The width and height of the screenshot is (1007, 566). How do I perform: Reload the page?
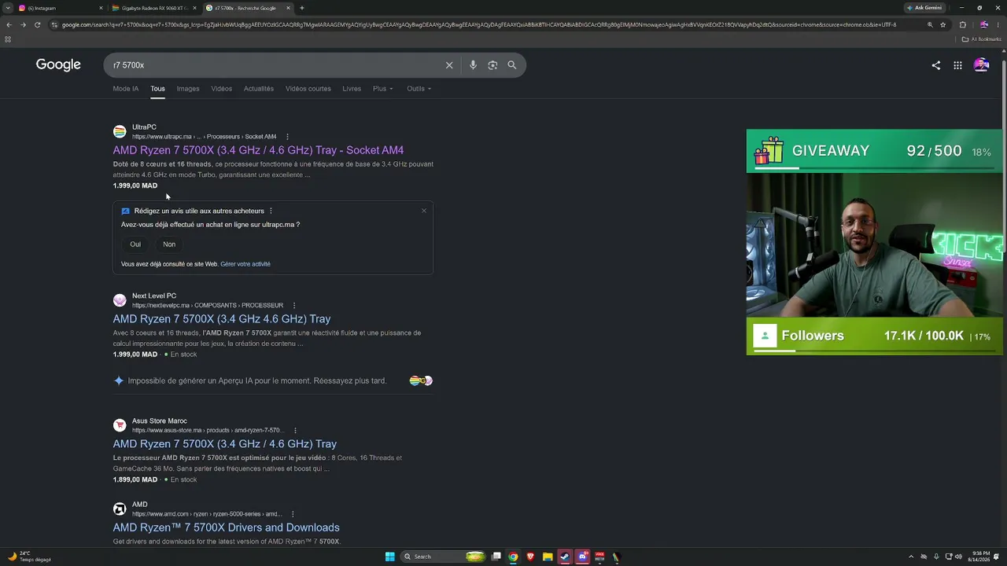pos(37,24)
